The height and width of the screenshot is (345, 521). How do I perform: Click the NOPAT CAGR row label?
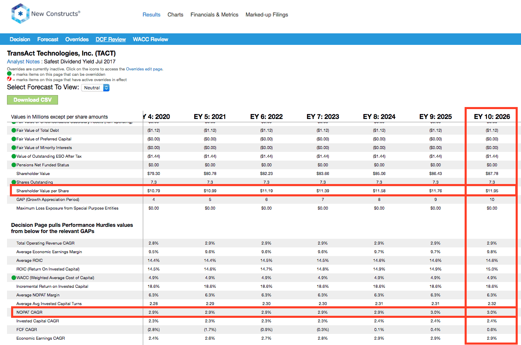tap(29, 312)
